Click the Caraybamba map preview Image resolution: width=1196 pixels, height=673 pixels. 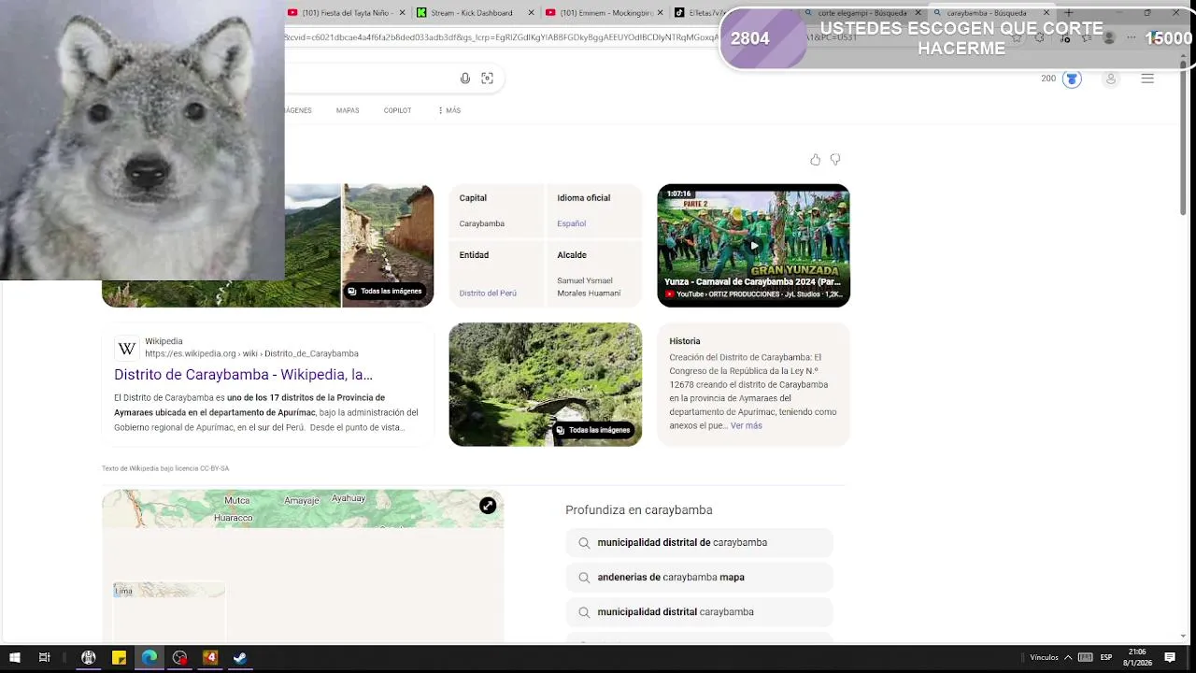(x=302, y=566)
